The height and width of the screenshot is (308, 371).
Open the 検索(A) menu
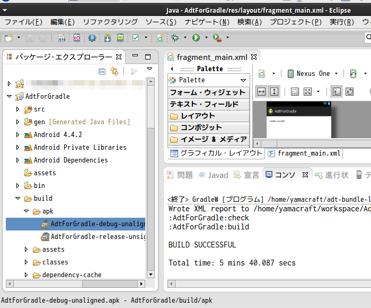point(250,22)
